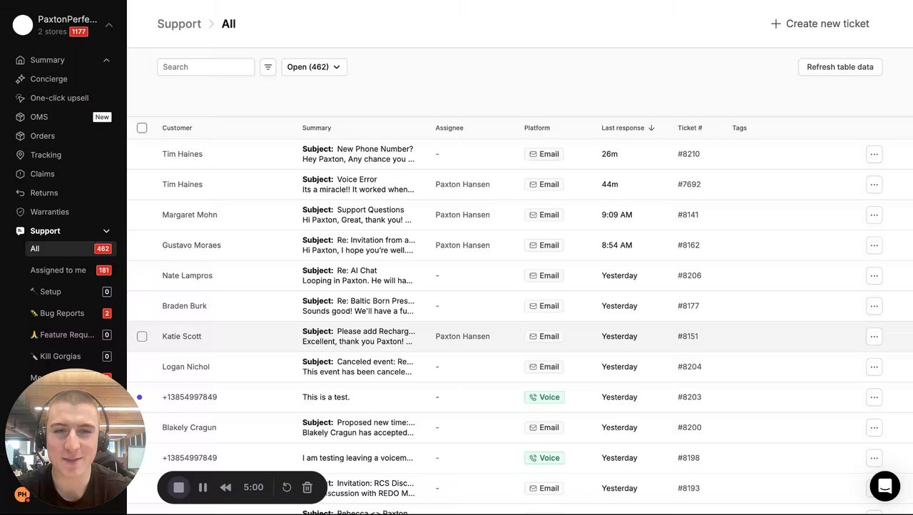Click Refresh table data button
This screenshot has width=913, height=515.
[840, 67]
